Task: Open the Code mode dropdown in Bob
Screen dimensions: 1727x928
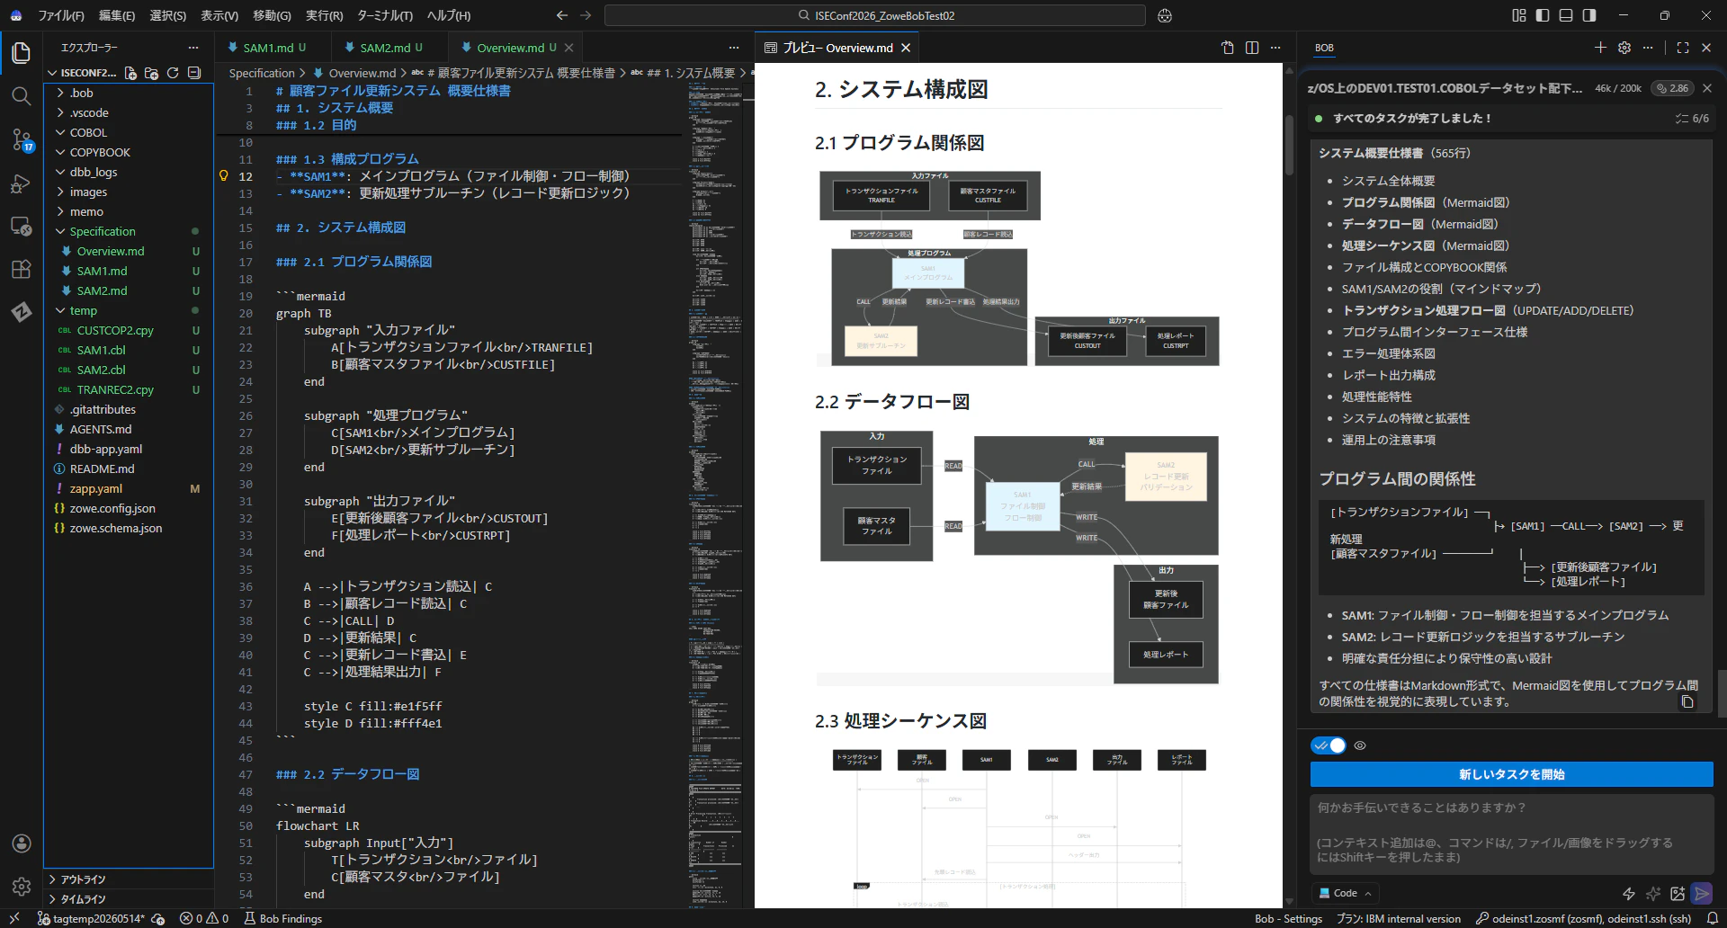Action: (1346, 893)
